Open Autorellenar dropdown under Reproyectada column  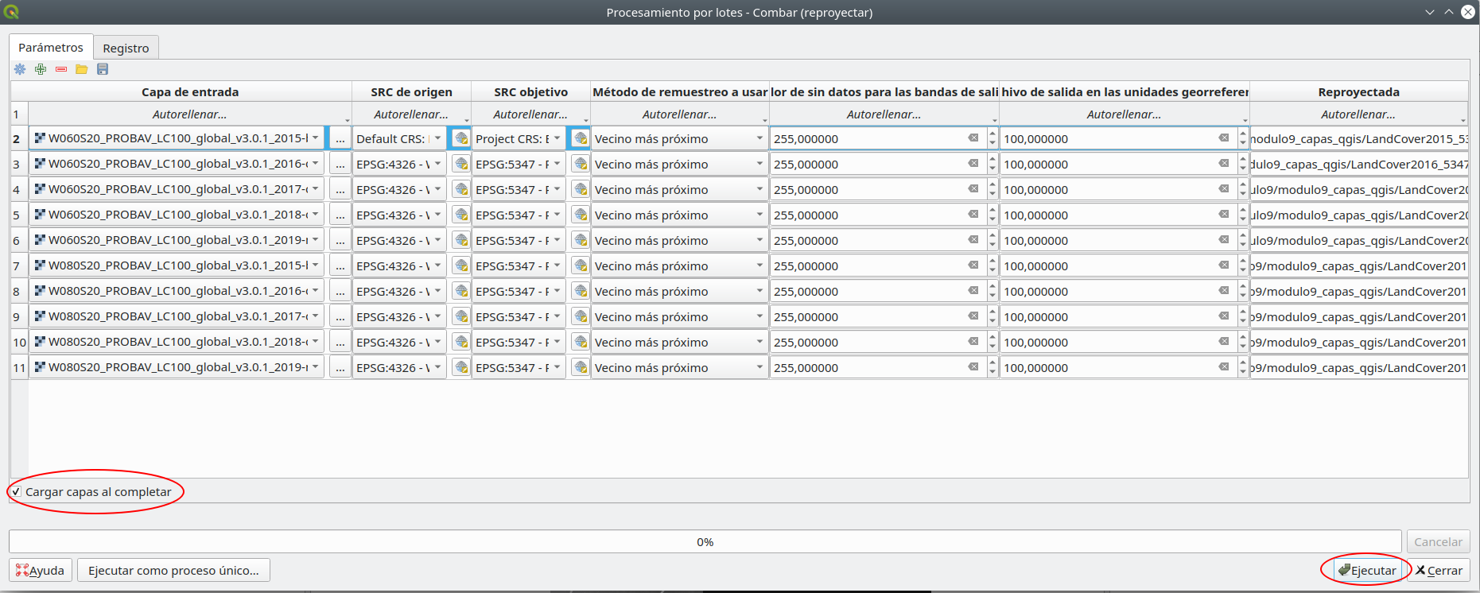[x=1358, y=114]
